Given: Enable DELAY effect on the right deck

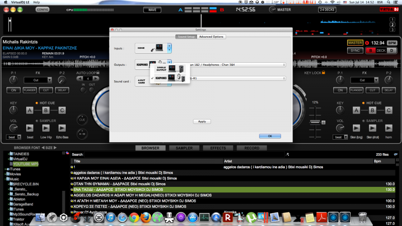Looking at the screenshot, I should pos(388,90).
